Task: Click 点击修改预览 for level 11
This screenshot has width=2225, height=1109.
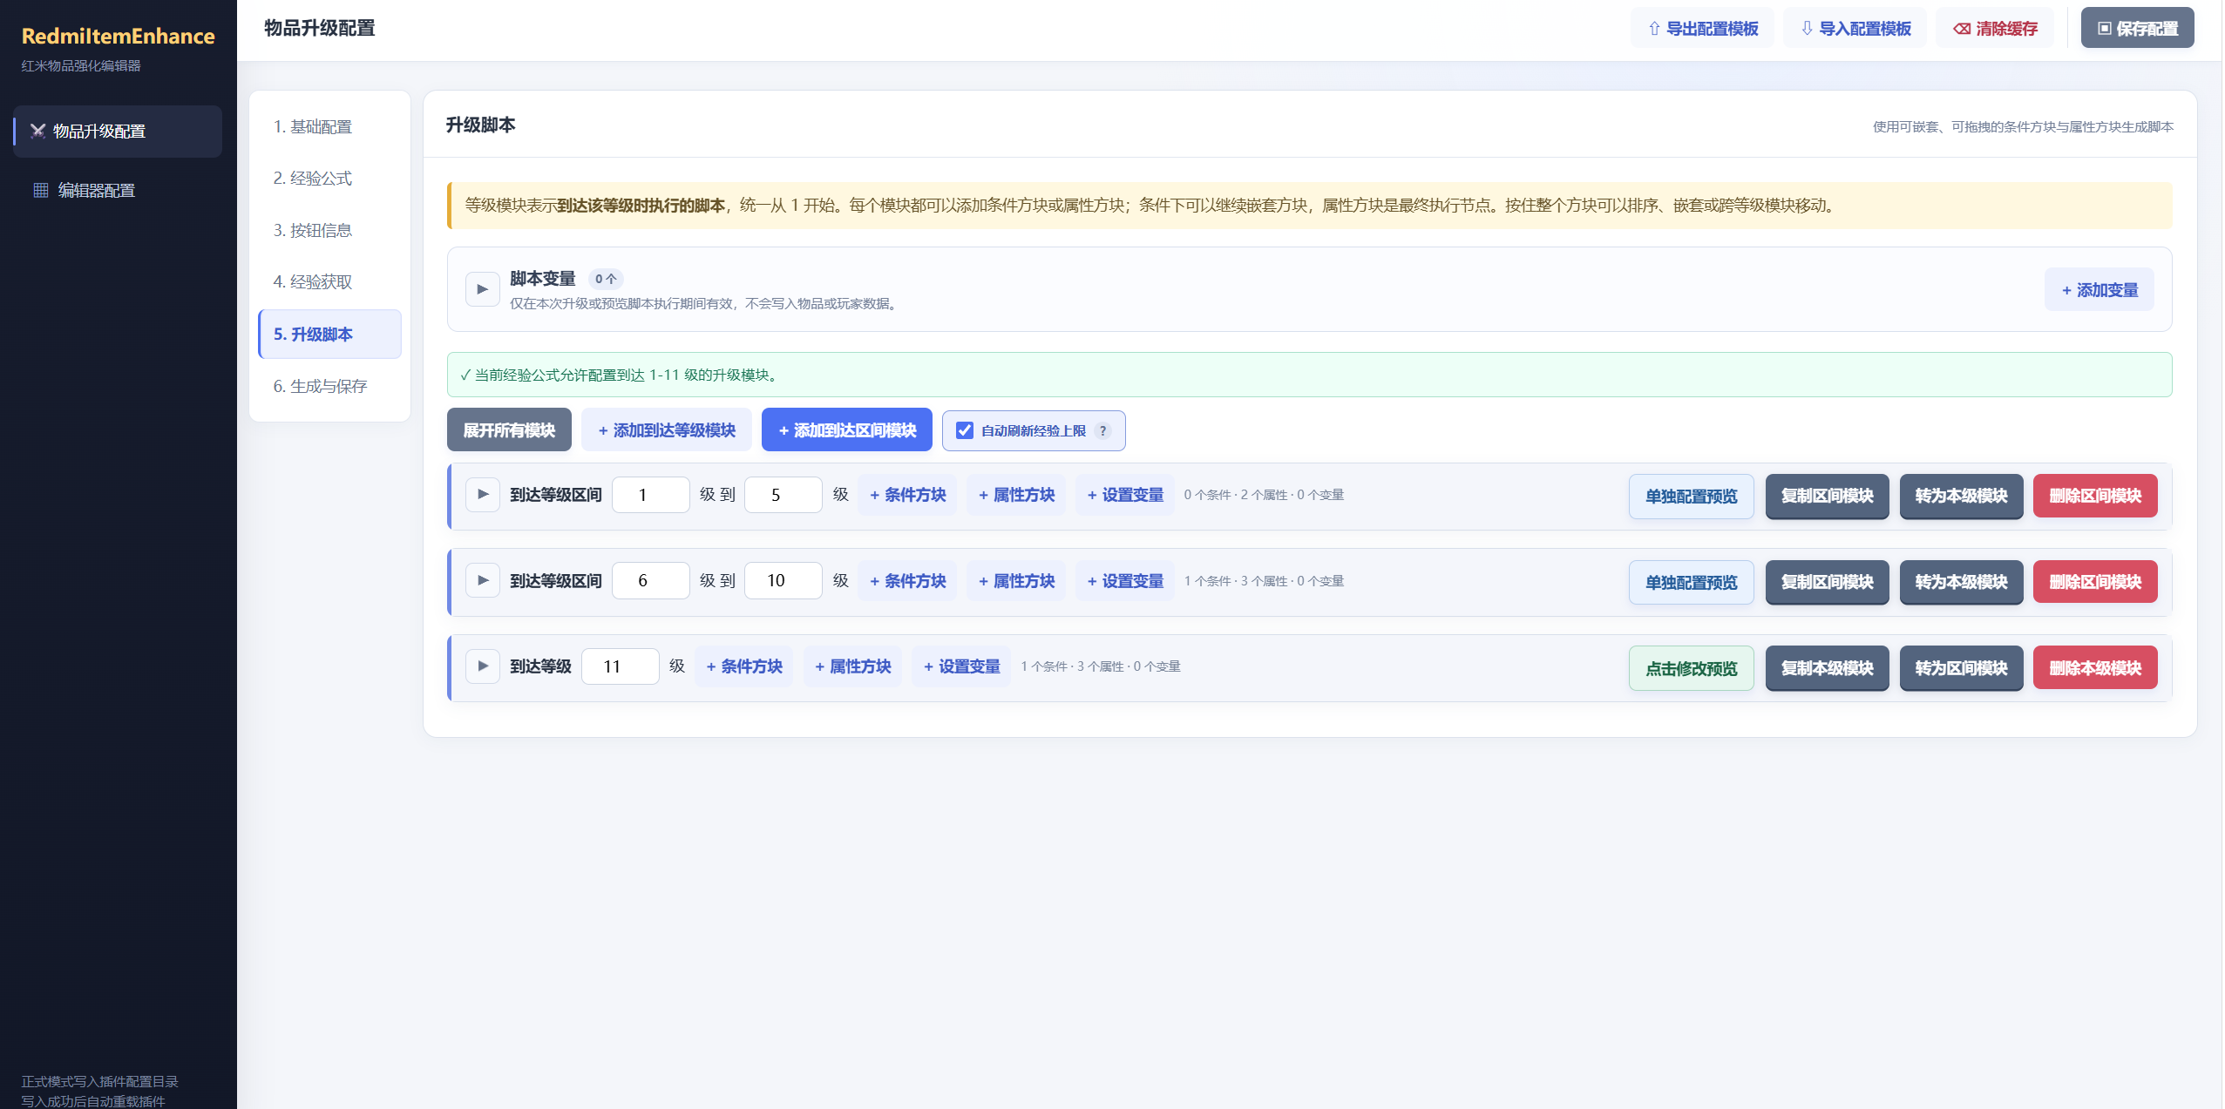Action: pos(1691,669)
